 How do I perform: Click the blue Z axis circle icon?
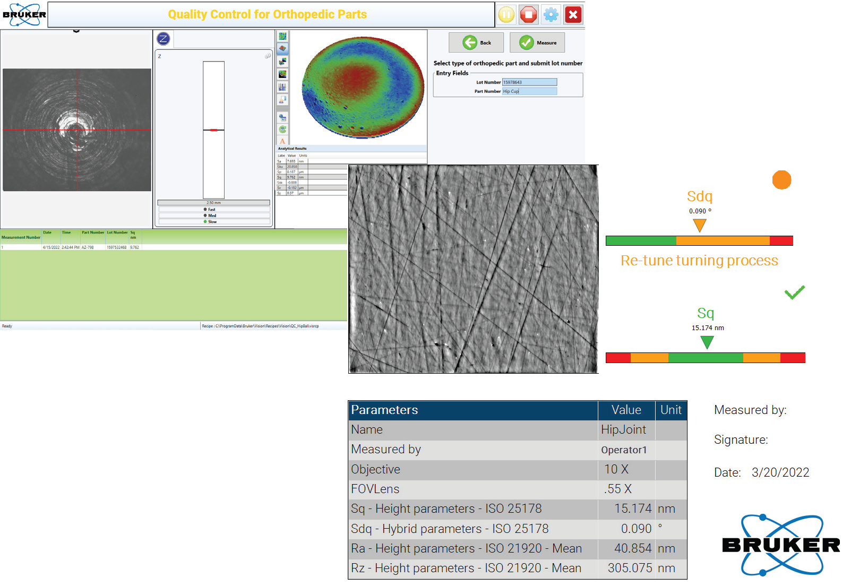tap(164, 39)
